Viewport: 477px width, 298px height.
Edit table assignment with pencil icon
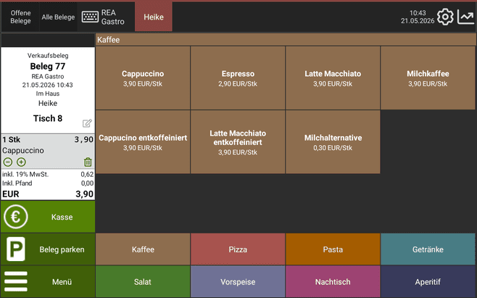click(x=87, y=123)
